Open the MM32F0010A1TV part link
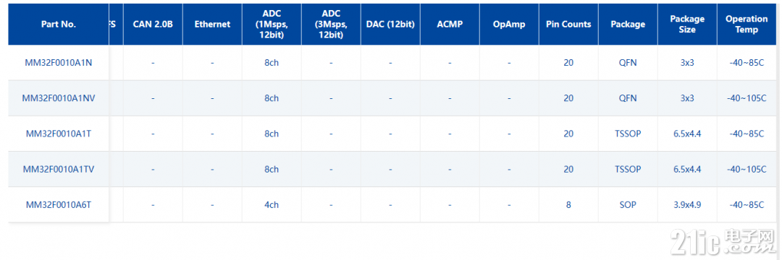The height and width of the screenshot is (260, 782). 59,169
